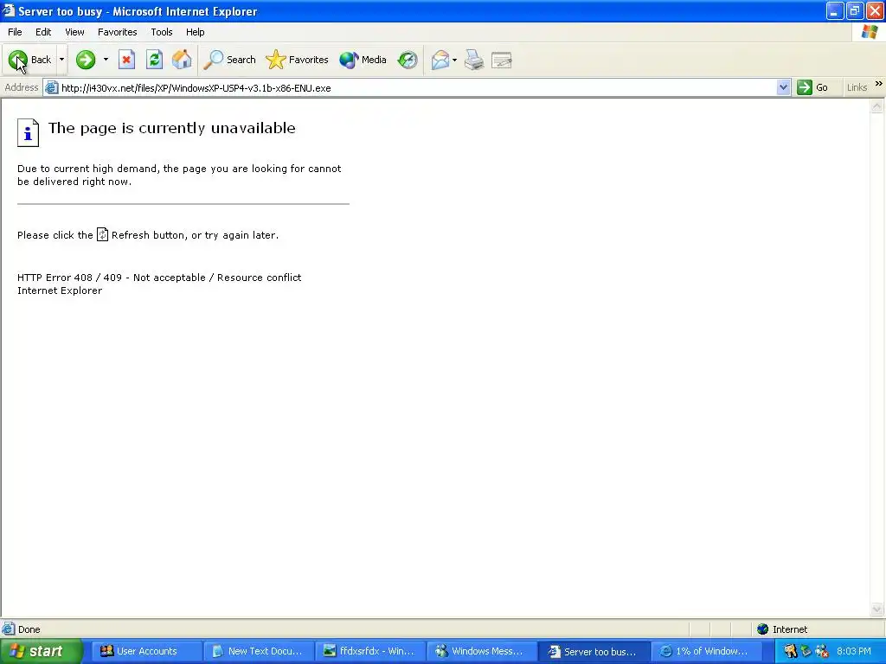Viewport: 886px width, 664px height.
Task: Click the Edit page toolbar icon
Action: tap(502, 60)
